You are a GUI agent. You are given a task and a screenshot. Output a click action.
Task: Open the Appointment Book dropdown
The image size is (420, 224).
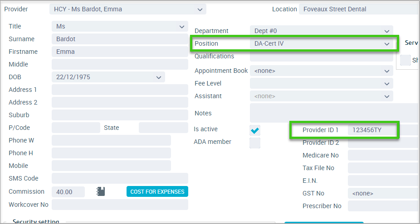[386, 71]
